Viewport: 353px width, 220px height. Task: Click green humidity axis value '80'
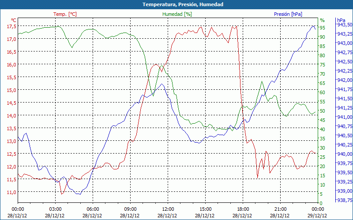point(323,55)
